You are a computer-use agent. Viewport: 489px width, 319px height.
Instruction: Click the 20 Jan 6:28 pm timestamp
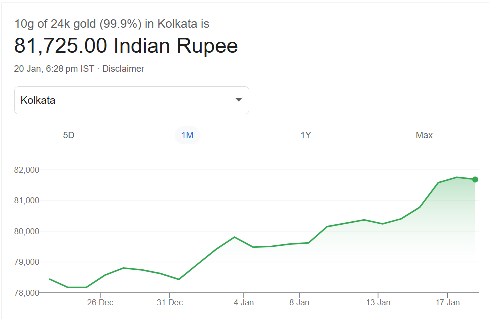click(x=54, y=69)
